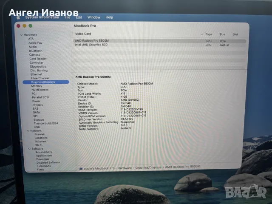Select Storage in the sidebar
The height and width of the screenshot is (204, 272).
39,120
